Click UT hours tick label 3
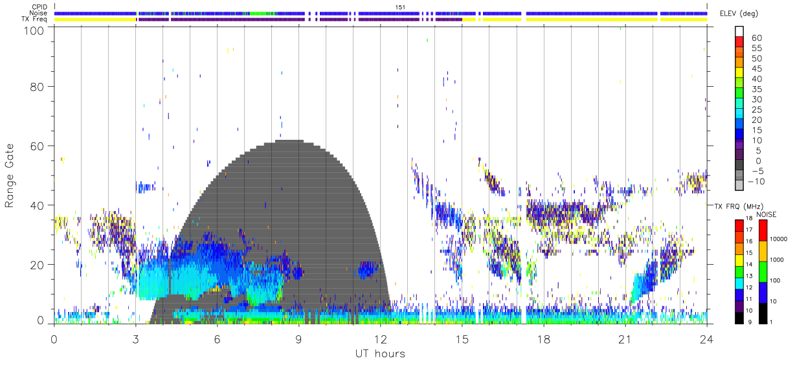 pos(135,339)
